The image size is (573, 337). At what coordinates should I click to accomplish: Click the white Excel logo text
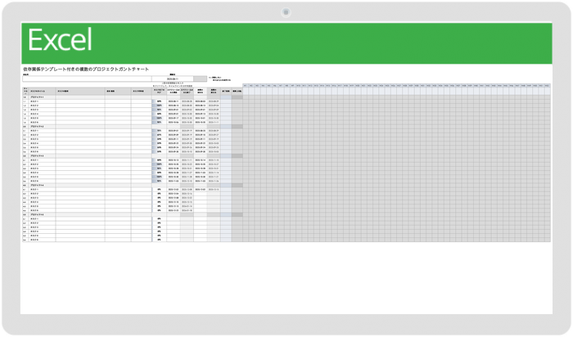(x=60, y=40)
